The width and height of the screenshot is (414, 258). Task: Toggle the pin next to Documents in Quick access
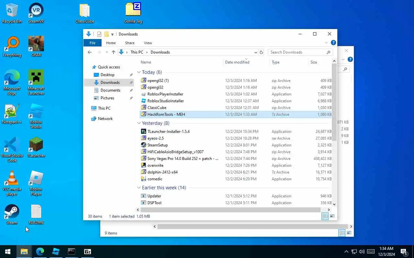(x=131, y=90)
